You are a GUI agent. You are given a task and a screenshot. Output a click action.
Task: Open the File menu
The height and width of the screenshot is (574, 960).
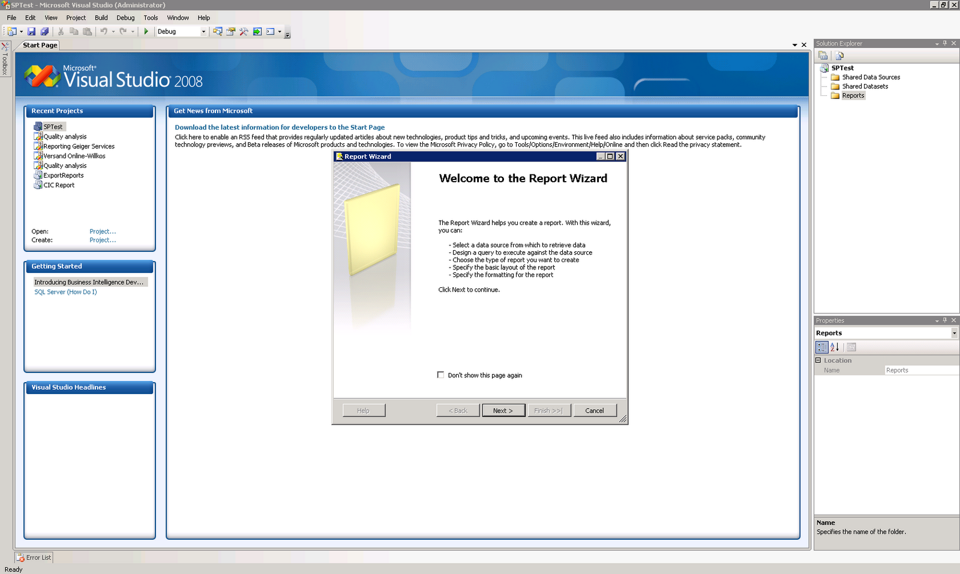pos(11,18)
